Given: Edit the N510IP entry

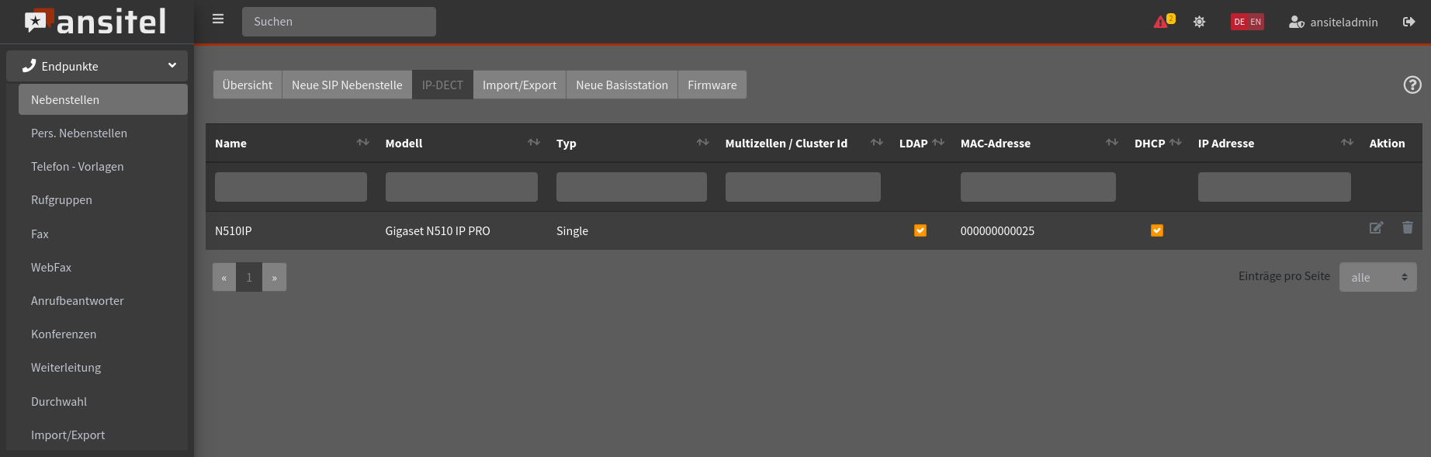Looking at the screenshot, I should 1376,228.
